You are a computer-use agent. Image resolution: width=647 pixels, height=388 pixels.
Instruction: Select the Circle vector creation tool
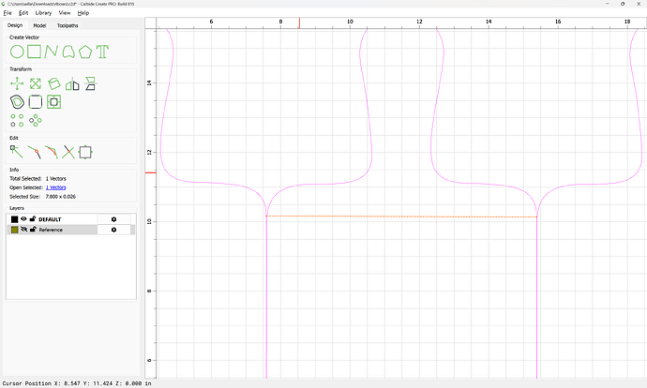tap(17, 52)
